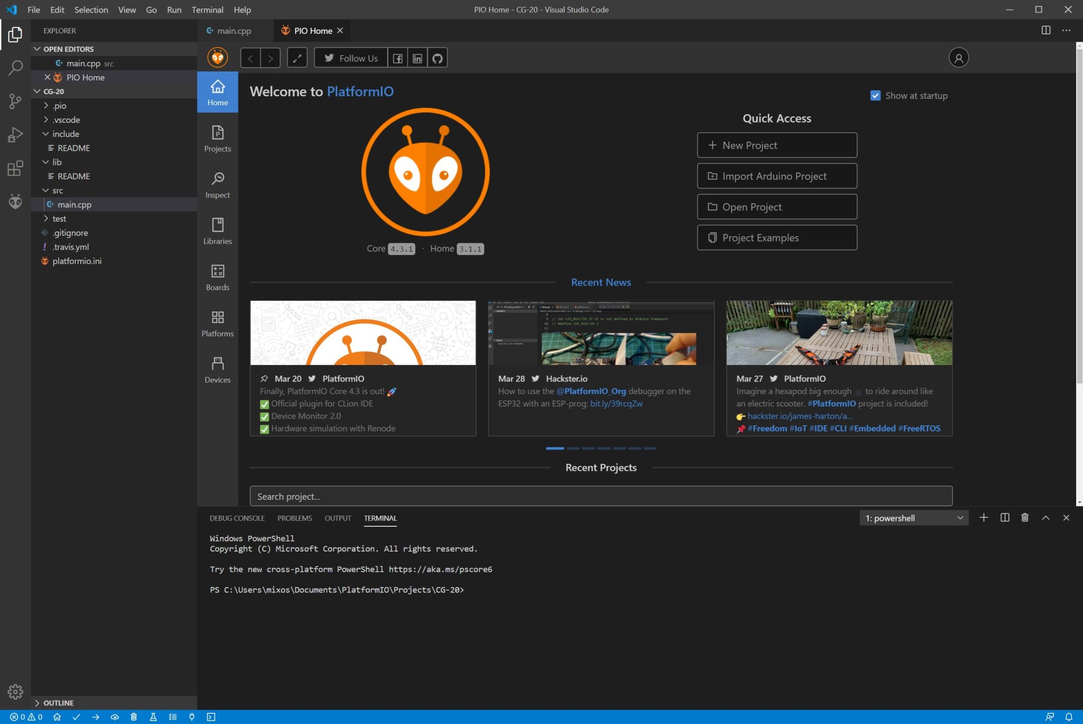1083x724 pixels.
Task: Toggle split editor layout button
Action: tap(1045, 30)
